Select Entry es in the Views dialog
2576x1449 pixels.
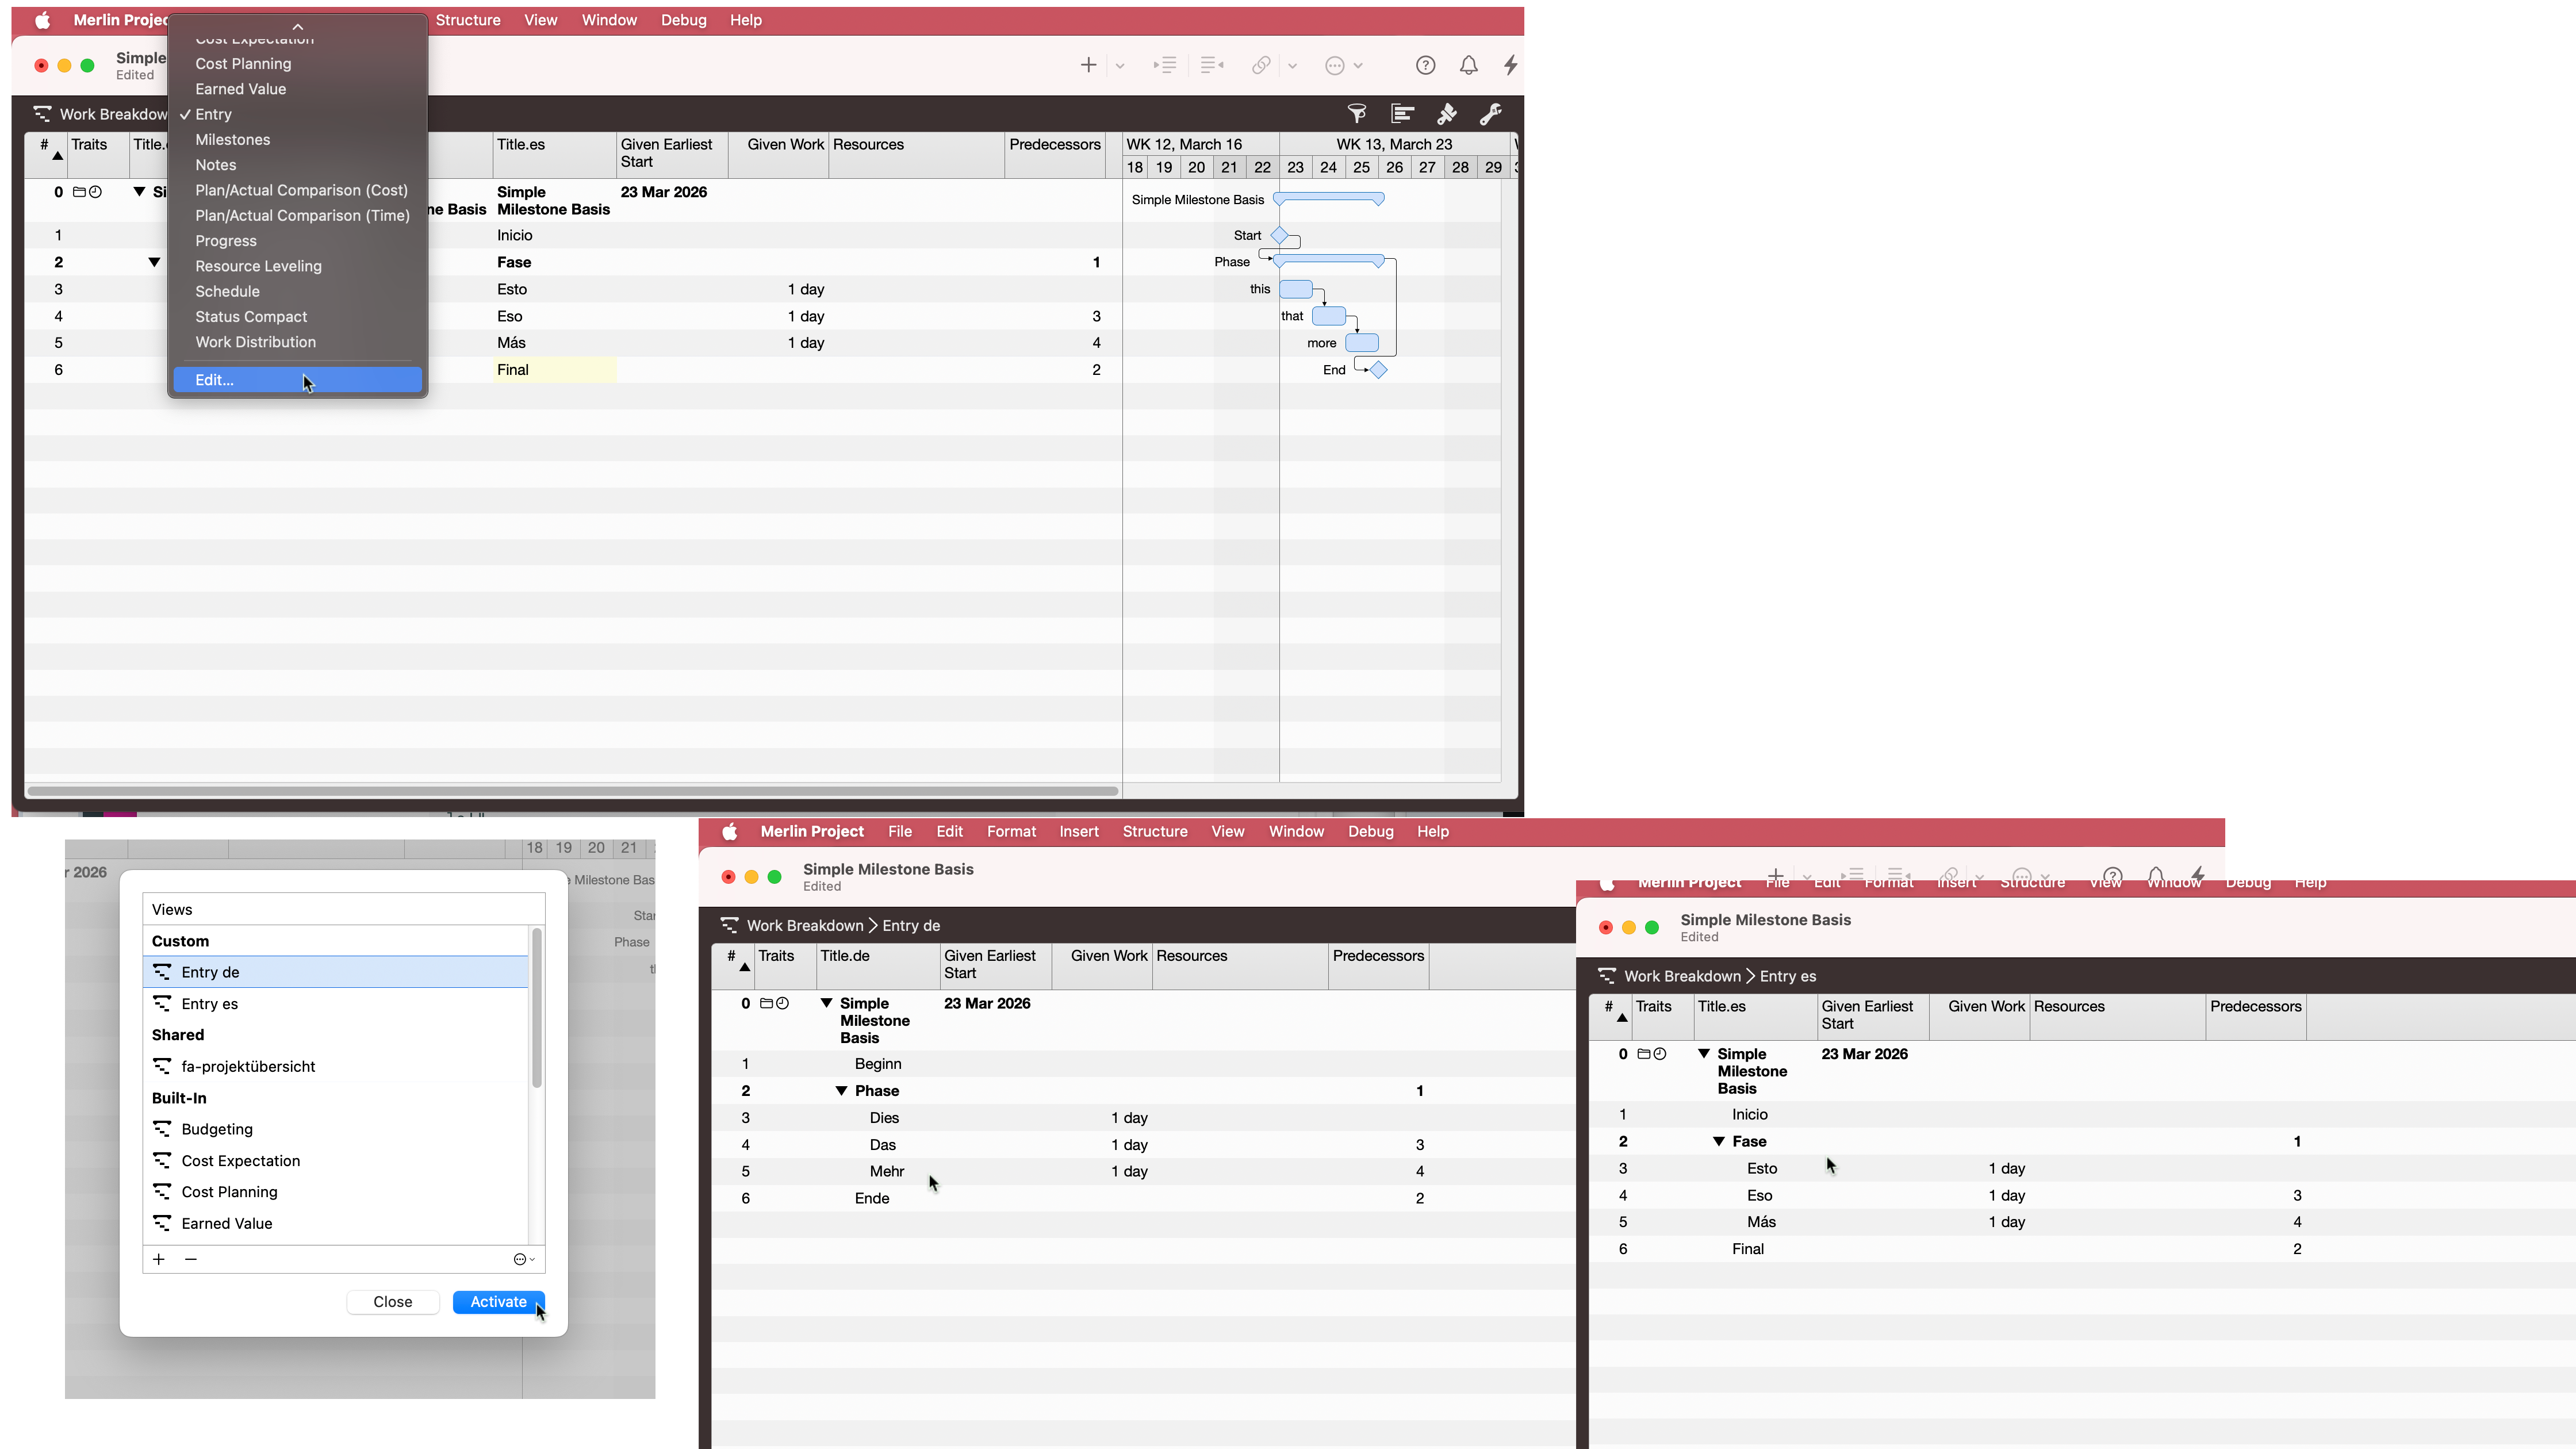[335, 1003]
